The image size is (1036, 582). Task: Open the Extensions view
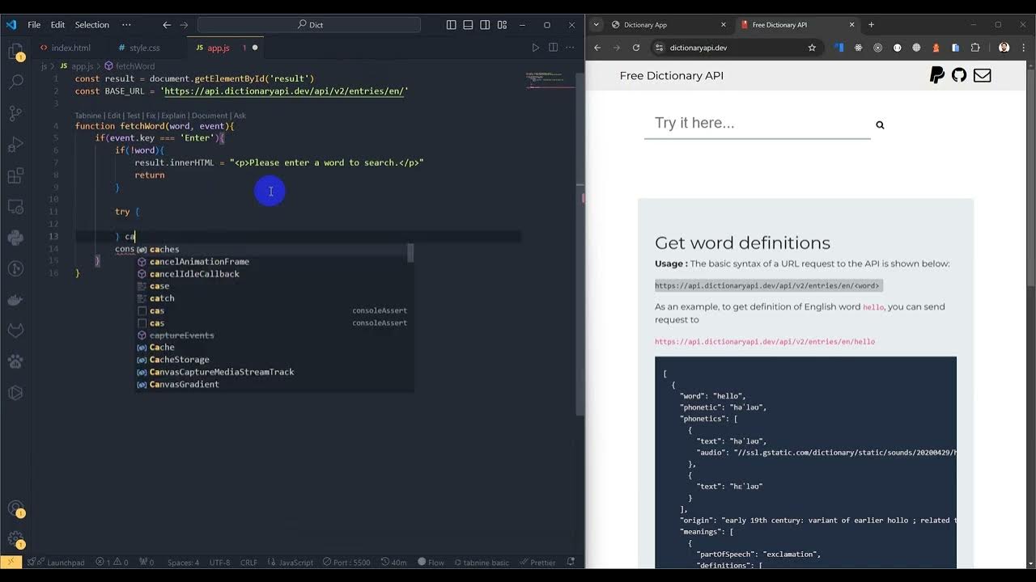[15, 175]
